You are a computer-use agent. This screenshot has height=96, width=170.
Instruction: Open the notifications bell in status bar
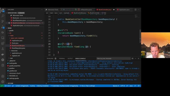pos(139,86)
